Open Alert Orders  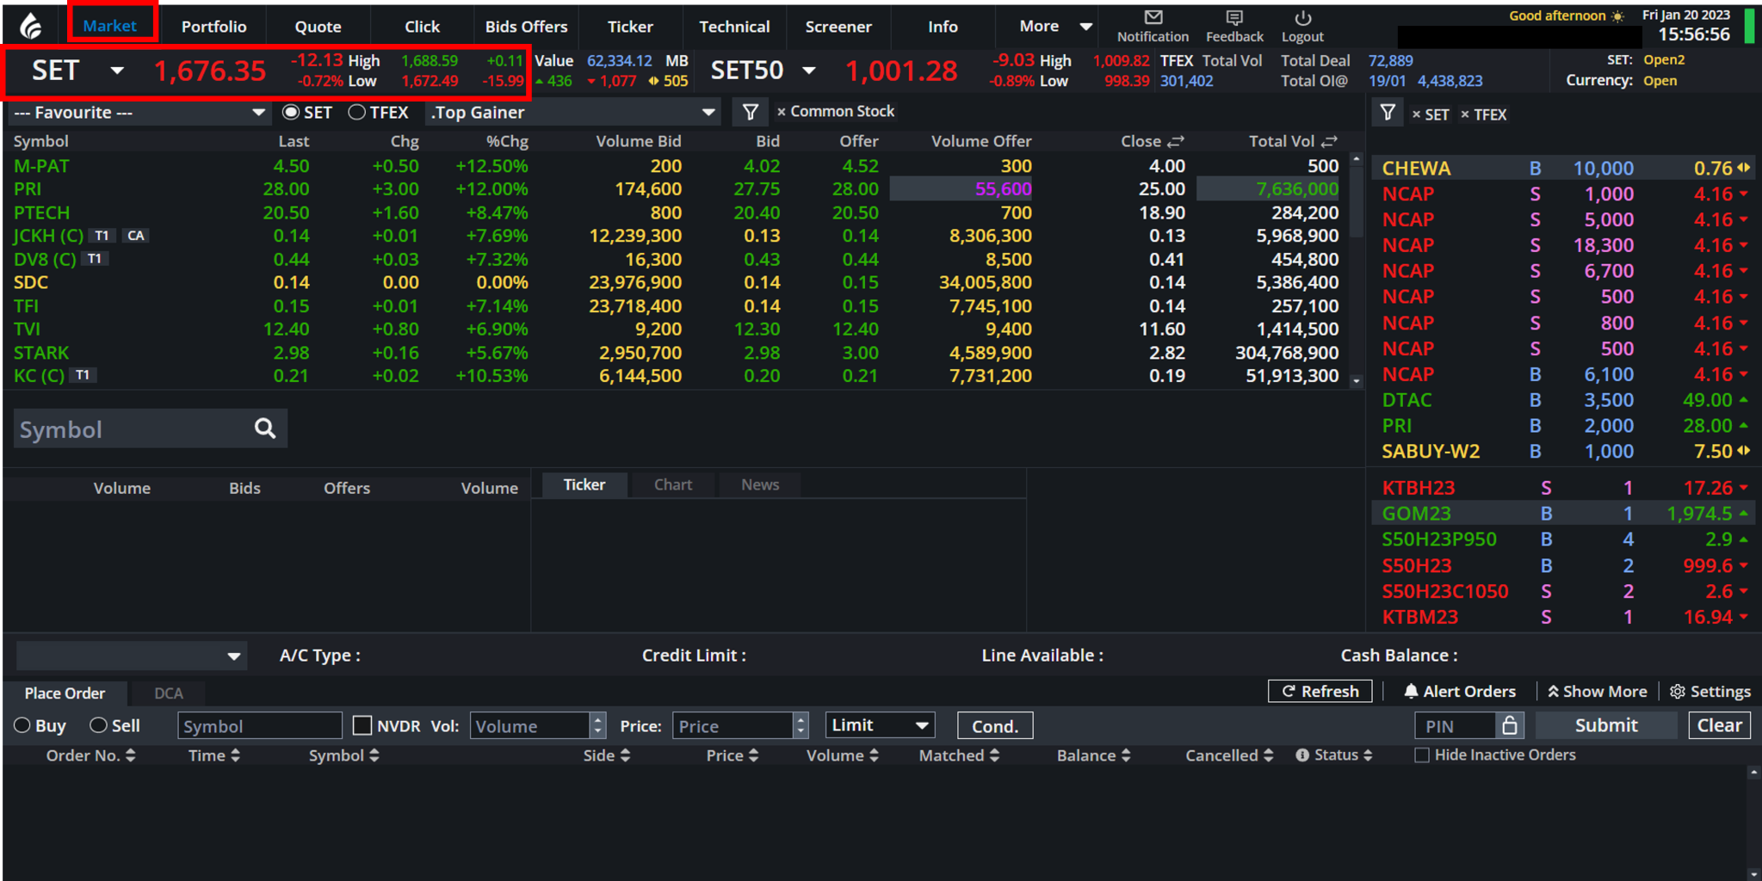tap(1460, 691)
